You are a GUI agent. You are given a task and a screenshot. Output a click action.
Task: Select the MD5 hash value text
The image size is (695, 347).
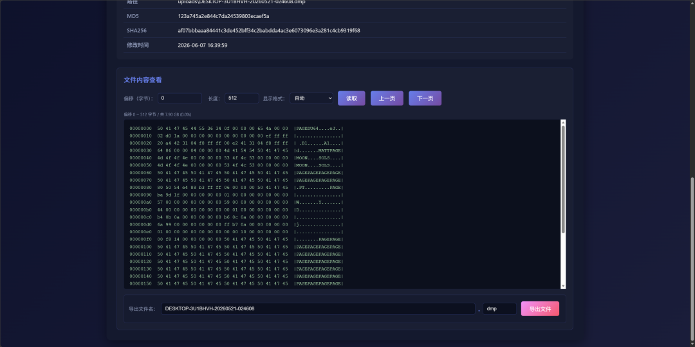pyautogui.click(x=223, y=16)
